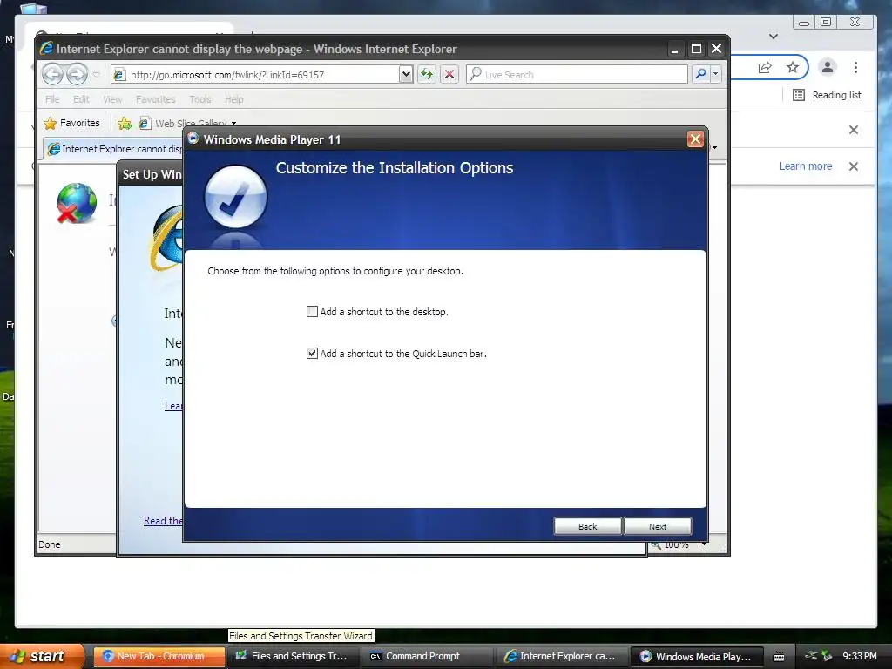Click the system clock showing 9:33 PM
This screenshot has height=669, width=892.
pos(860,656)
